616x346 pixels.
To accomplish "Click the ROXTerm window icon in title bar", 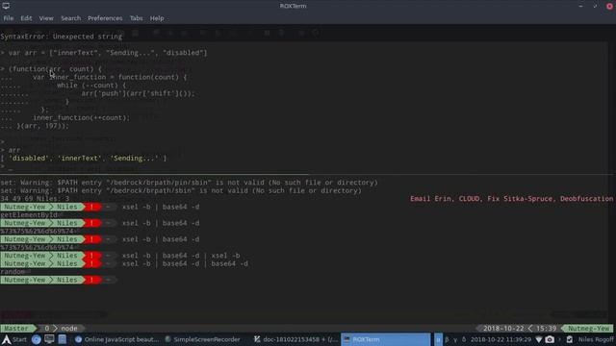I will click(x=6, y=6).
